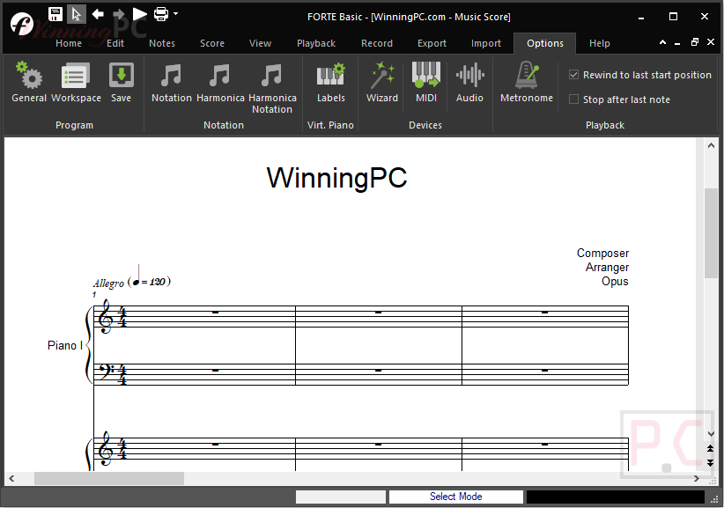Click the first treble clef in Piano I
This screenshot has height=508, width=724.
click(x=106, y=316)
